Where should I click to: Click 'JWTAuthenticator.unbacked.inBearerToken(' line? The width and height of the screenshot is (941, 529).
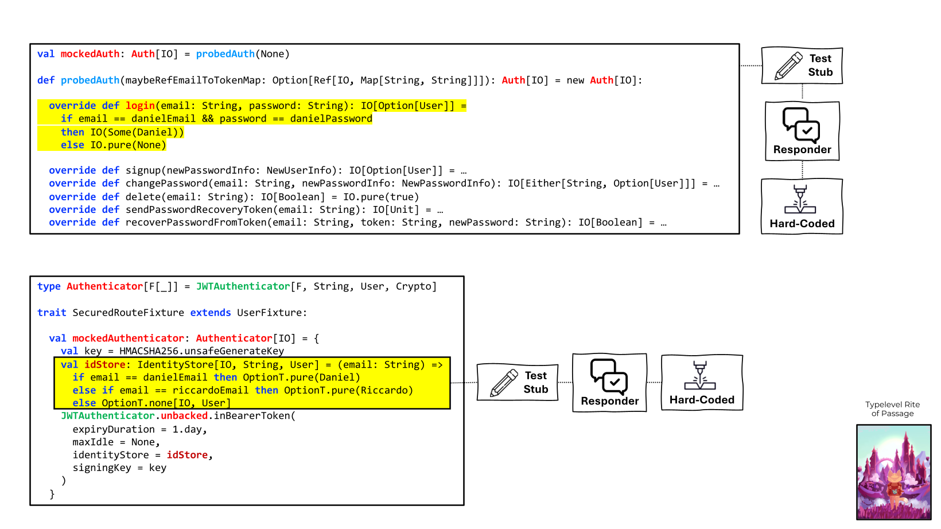pyautogui.click(x=178, y=416)
